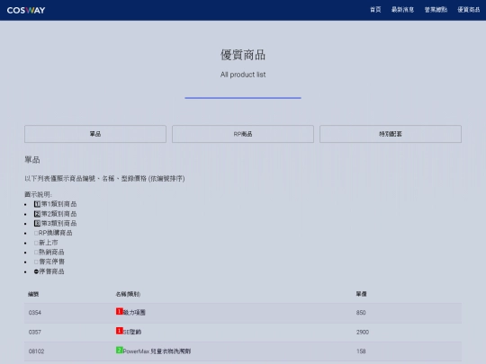Click the PowerMax product name
The width and height of the screenshot is (486, 364).
(157, 351)
